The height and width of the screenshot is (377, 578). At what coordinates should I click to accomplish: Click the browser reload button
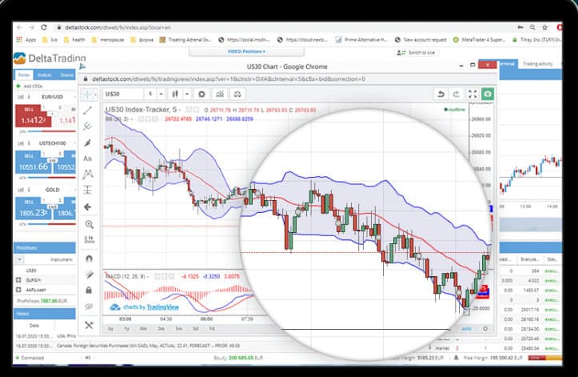[x=44, y=27]
